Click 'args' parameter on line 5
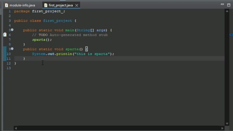Screen dimensions: 233x131 (101, 30)
